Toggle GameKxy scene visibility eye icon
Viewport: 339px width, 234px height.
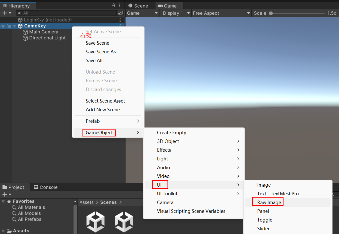(x=3, y=26)
